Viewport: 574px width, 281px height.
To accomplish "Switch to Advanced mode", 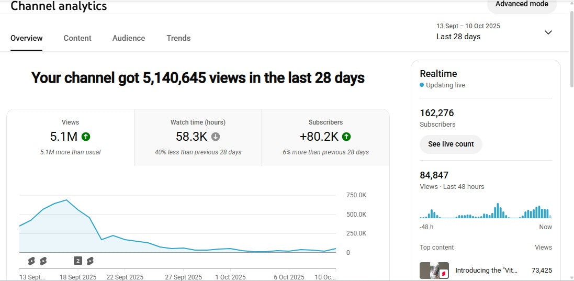I will click(x=522, y=5).
